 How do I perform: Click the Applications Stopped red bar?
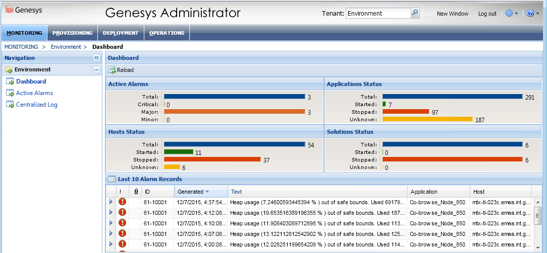406,112
